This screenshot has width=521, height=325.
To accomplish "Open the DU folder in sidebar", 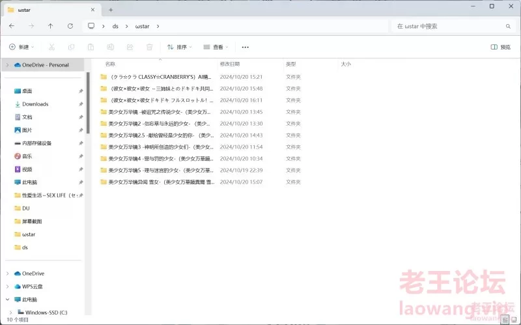I will pos(26,208).
